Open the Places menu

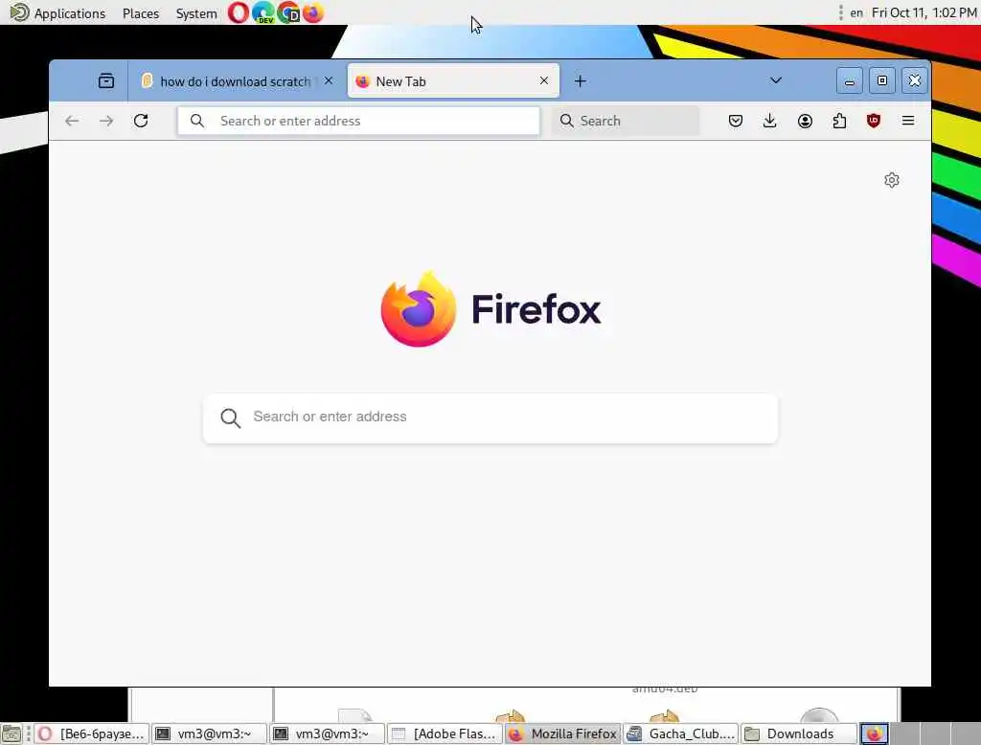[141, 13]
